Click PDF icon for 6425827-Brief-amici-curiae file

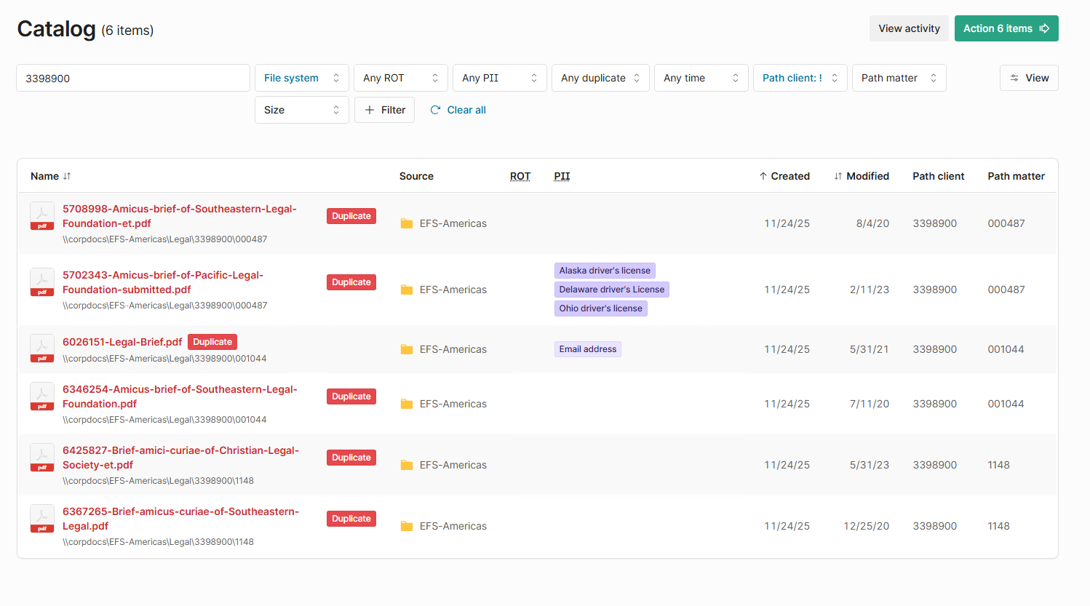(41, 458)
